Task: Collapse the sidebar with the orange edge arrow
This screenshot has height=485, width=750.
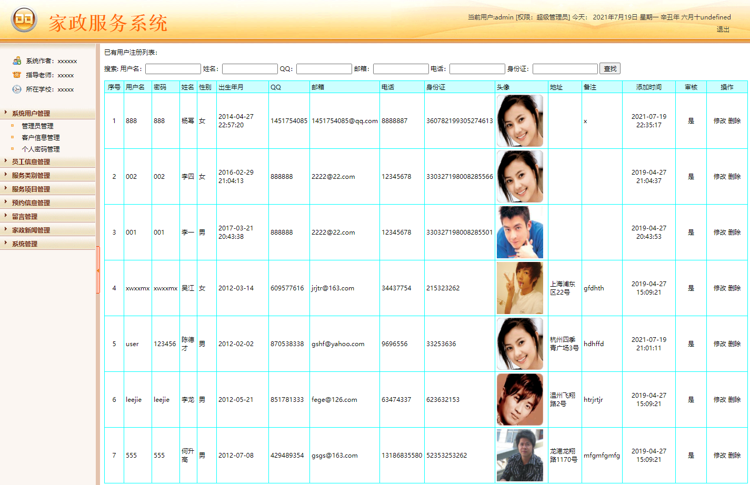Action: pos(98,269)
